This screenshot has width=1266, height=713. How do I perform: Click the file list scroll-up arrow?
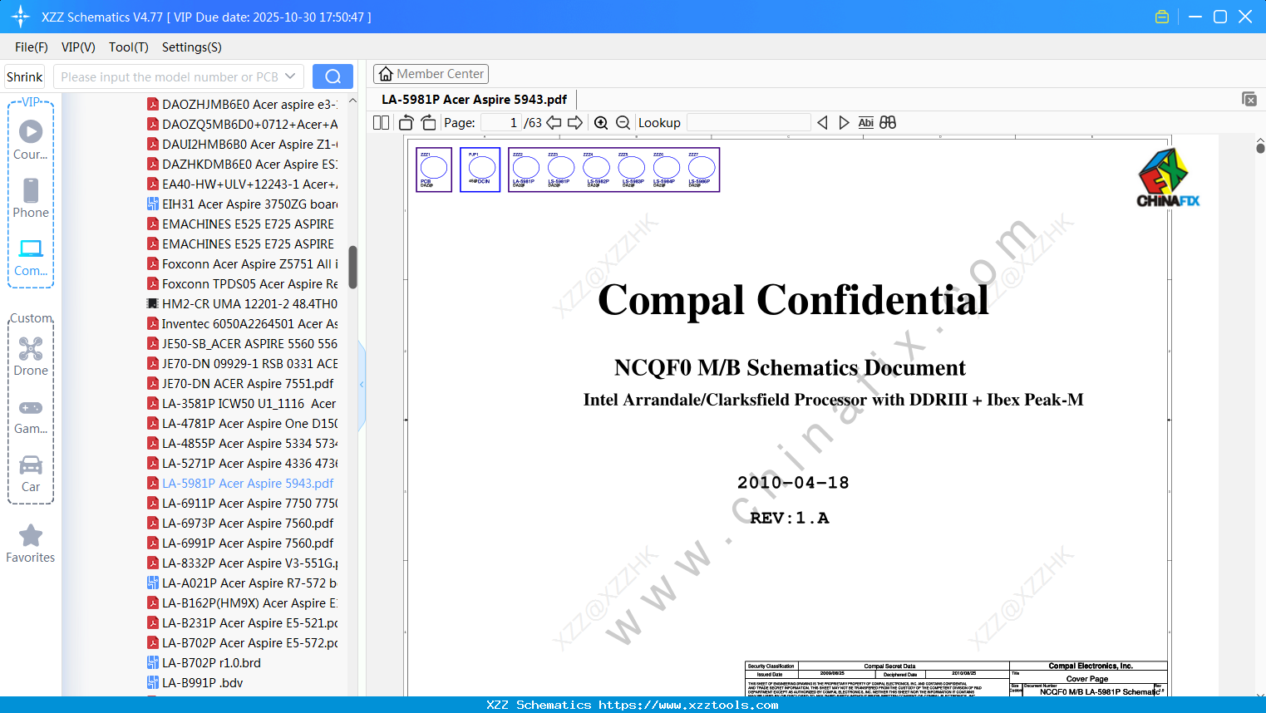[x=352, y=101]
